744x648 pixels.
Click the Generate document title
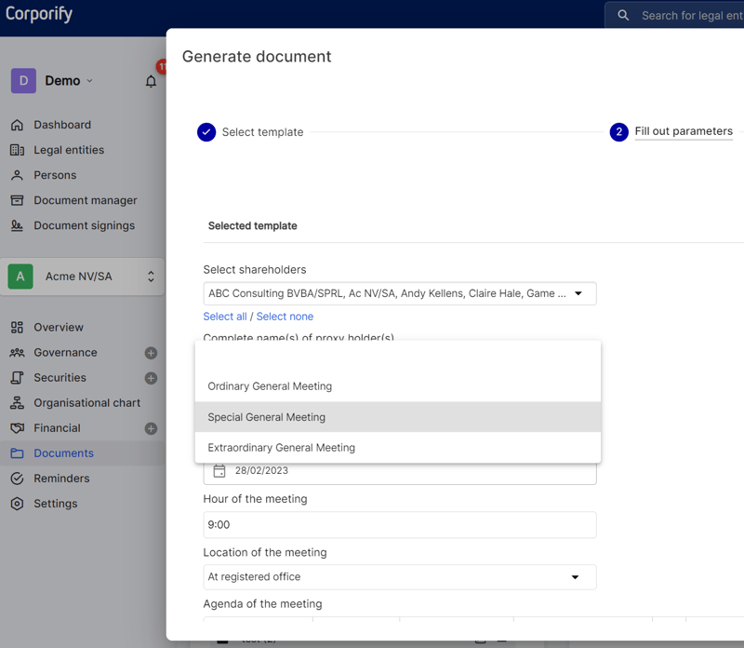257,57
